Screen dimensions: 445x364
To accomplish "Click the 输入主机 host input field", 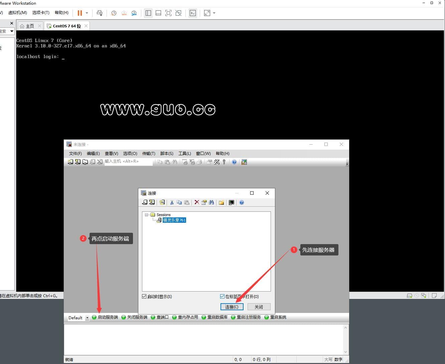I will (128, 162).
